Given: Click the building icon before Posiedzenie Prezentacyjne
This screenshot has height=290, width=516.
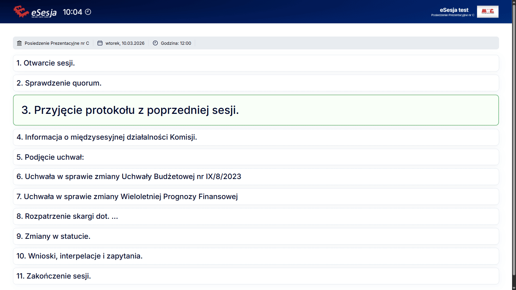Looking at the screenshot, I should (19, 43).
